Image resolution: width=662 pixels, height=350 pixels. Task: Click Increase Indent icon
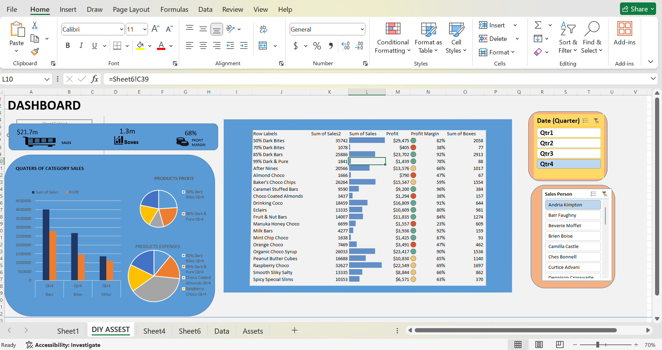(x=244, y=45)
